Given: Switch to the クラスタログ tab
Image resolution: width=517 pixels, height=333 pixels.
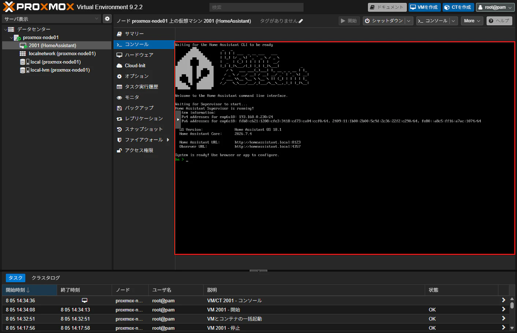Looking at the screenshot, I should click(x=46, y=278).
